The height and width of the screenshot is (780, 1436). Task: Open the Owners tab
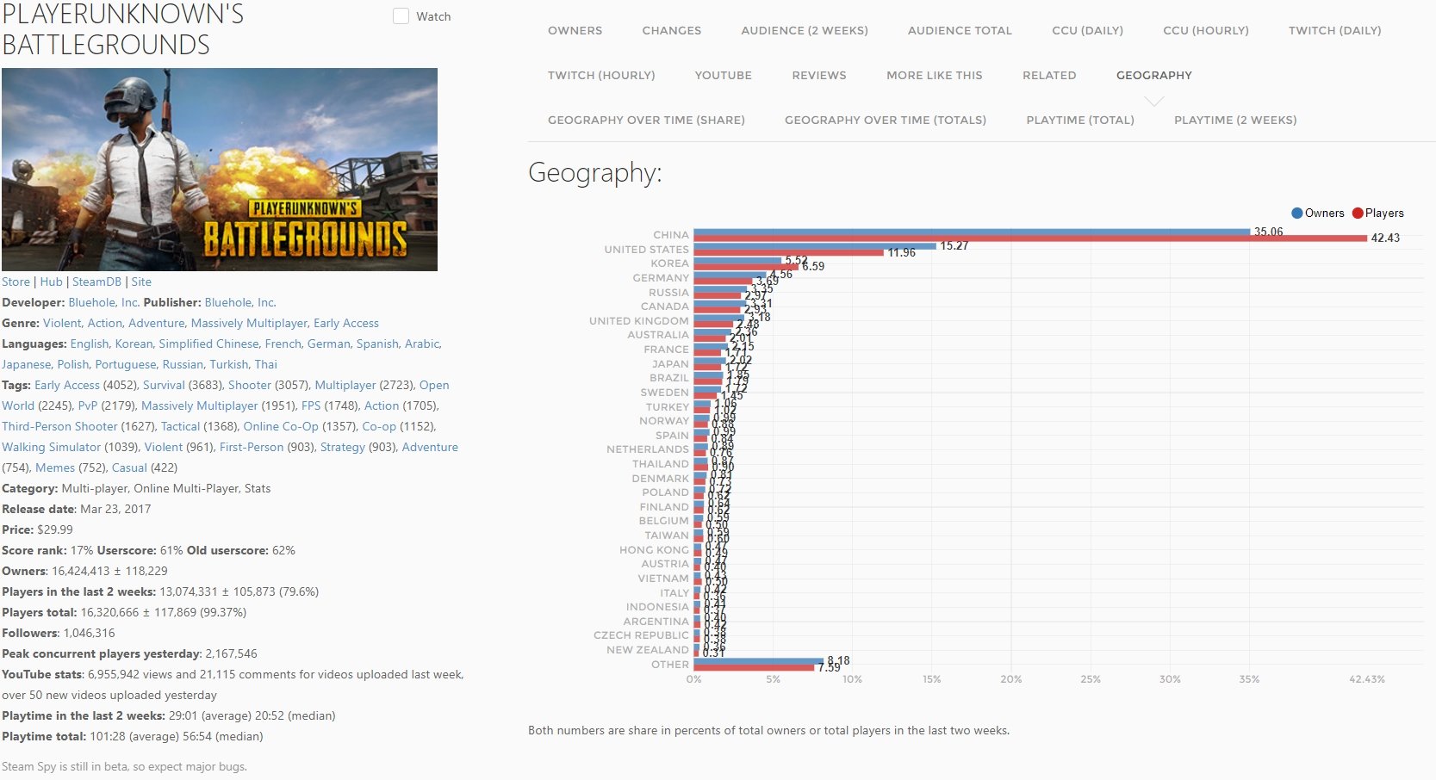575,30
